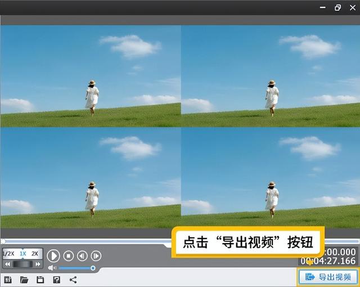
Task: Minimize the window
Action: coord(323,7)
